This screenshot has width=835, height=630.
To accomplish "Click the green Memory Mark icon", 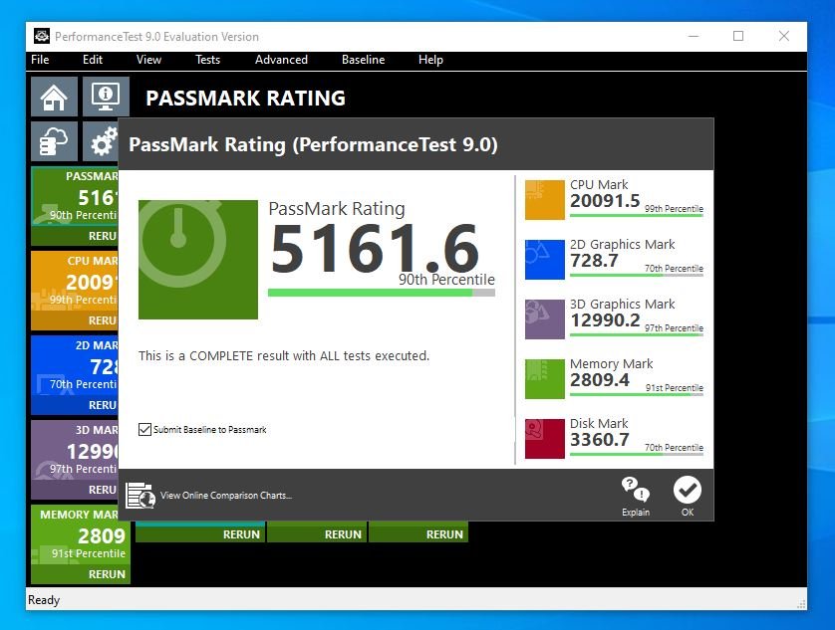I will [545, 379].
